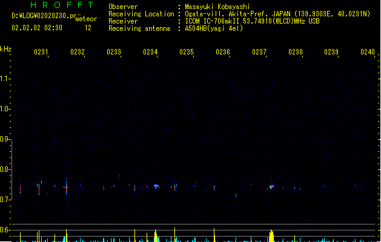Click the ICOM IC-706mkII receiver text
This screenshot has width=381, height=242.
252,21
